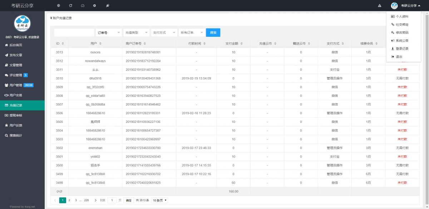Image resolution: width=429 pixels, height=209 pixels.
Task: Open the 所有订单 dropdown
Action: (x=192, y=33)
